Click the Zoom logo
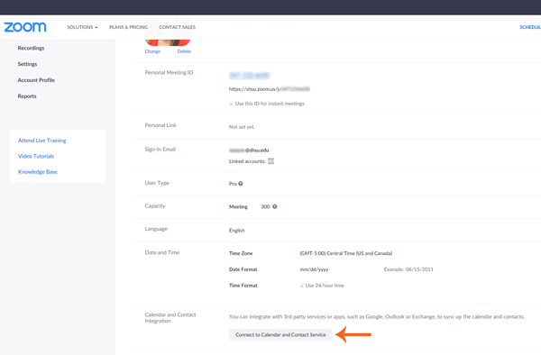The height and width of the screenshot is (355, 541). 25,27
